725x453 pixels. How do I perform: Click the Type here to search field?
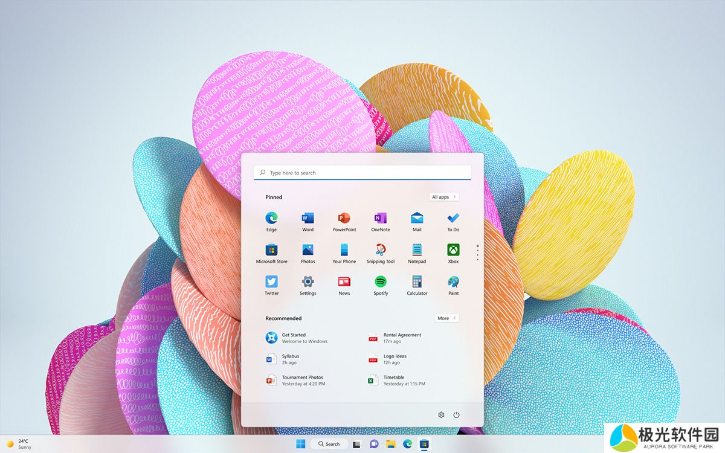[x=362, y=173]
